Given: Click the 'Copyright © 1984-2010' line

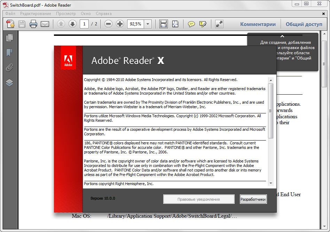Looking at the screenshot, I should [160, 80].
